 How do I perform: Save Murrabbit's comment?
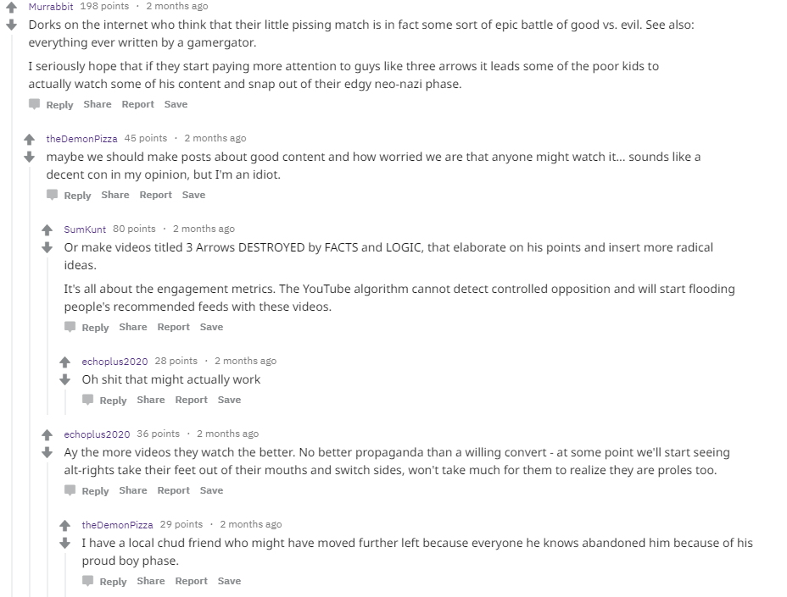[176, 104]
